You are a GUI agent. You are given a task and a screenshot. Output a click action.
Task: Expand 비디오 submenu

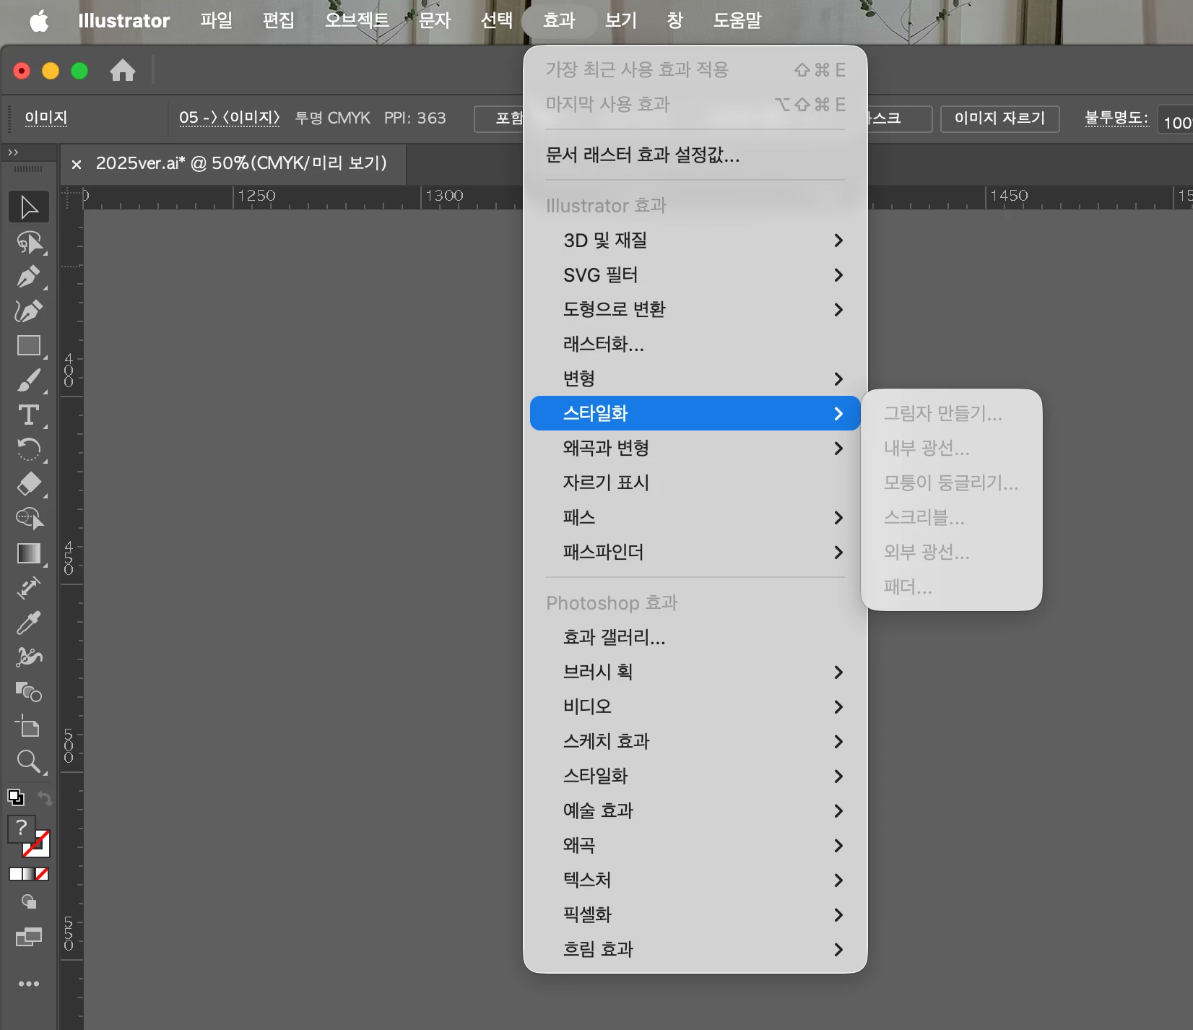pos(695,706)
